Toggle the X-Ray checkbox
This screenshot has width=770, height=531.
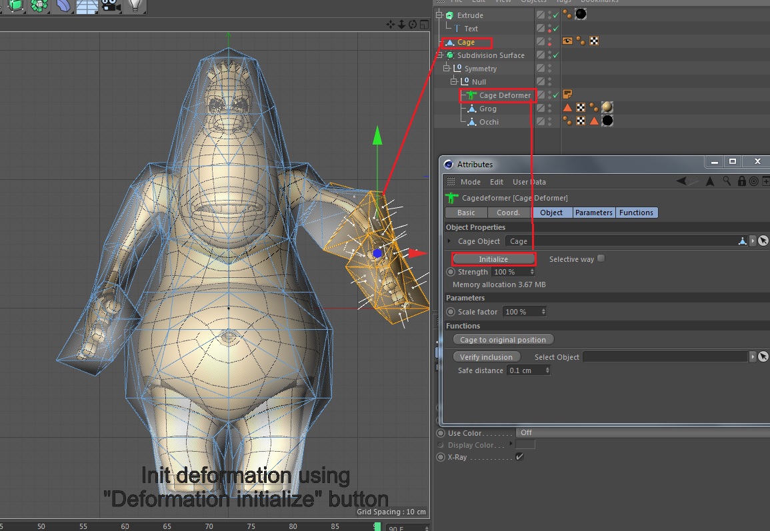pyautogui.click(x=519, y=457)
